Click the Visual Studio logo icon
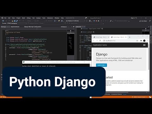Screen dimensions: 152x114 coord(2,18)
